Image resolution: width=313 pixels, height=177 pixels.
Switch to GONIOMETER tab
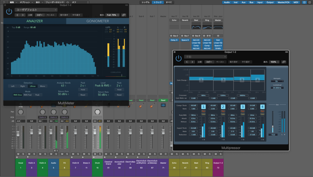[x=97, y=21]
